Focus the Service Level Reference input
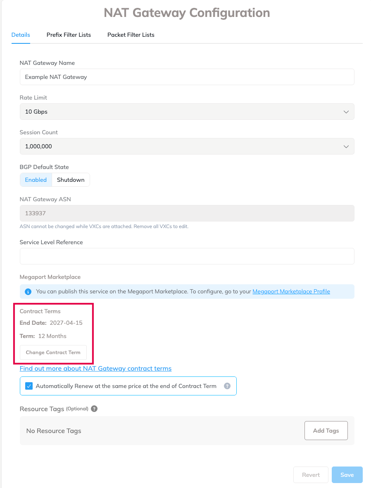371x488 pixels. 187,256
